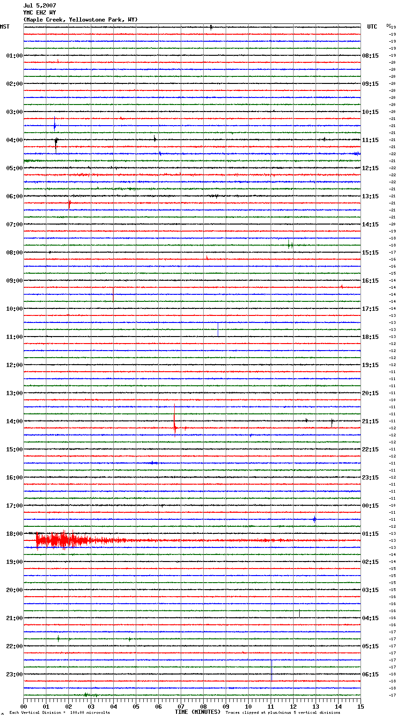
Task: Click the 10:15 UTC time label
Action: click(x=370, y=112)
